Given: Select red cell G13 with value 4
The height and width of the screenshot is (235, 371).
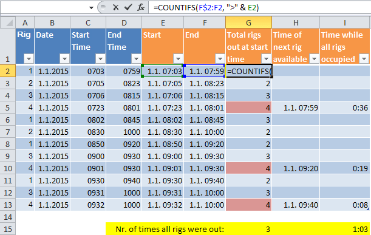Looking at the screenshot, I should pos(249,205).
